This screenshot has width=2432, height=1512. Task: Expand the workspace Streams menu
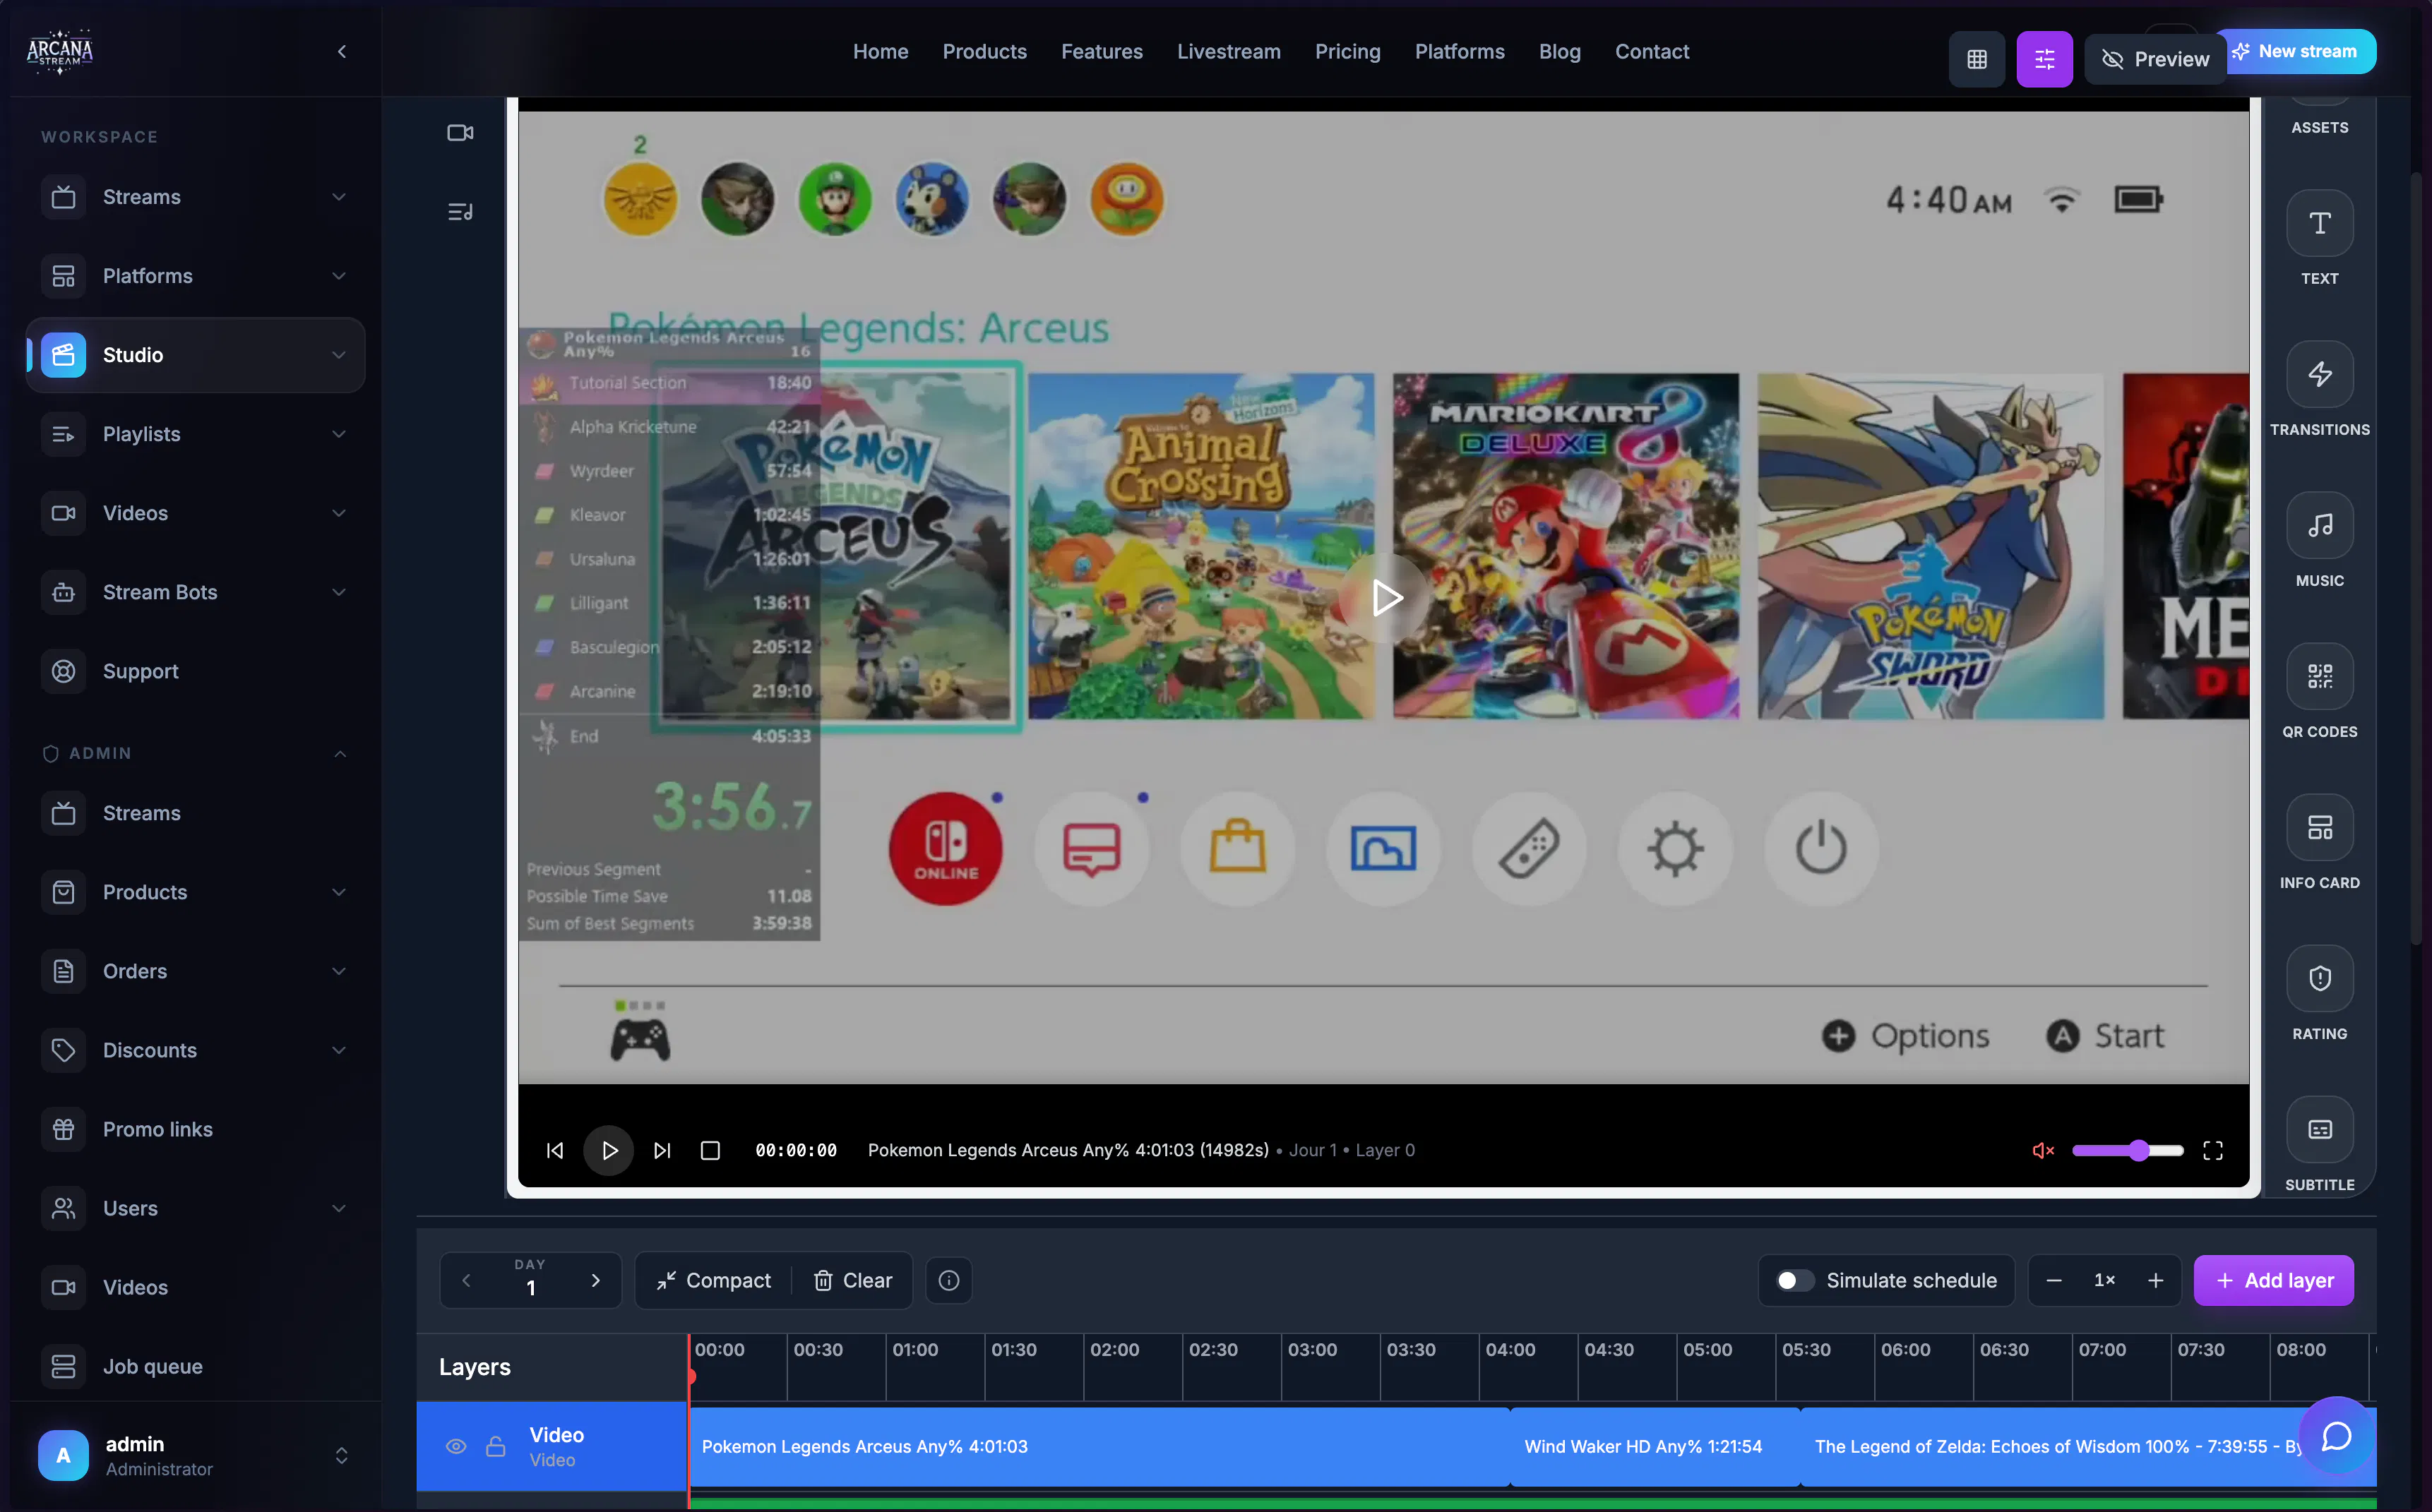339,197
